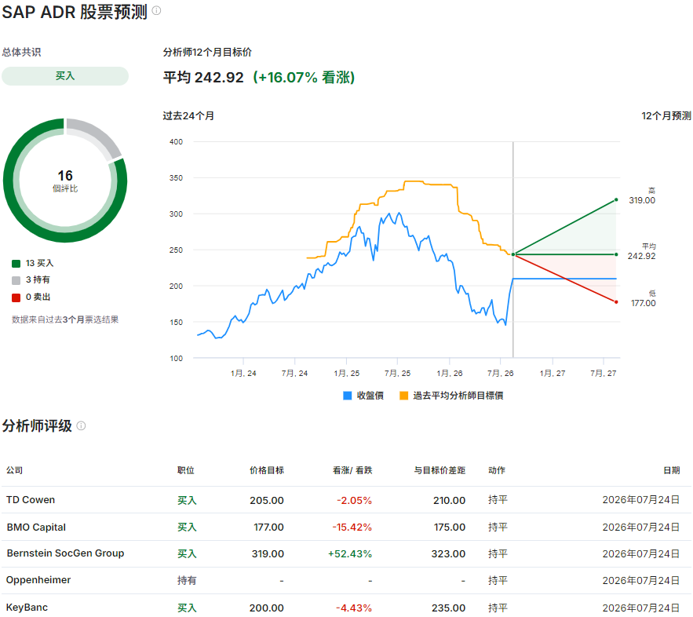Click the 323.00 value in Bernstein row
Image resolution: width=693 pixels, height=617 pixels.
click(x=448, y=553)
